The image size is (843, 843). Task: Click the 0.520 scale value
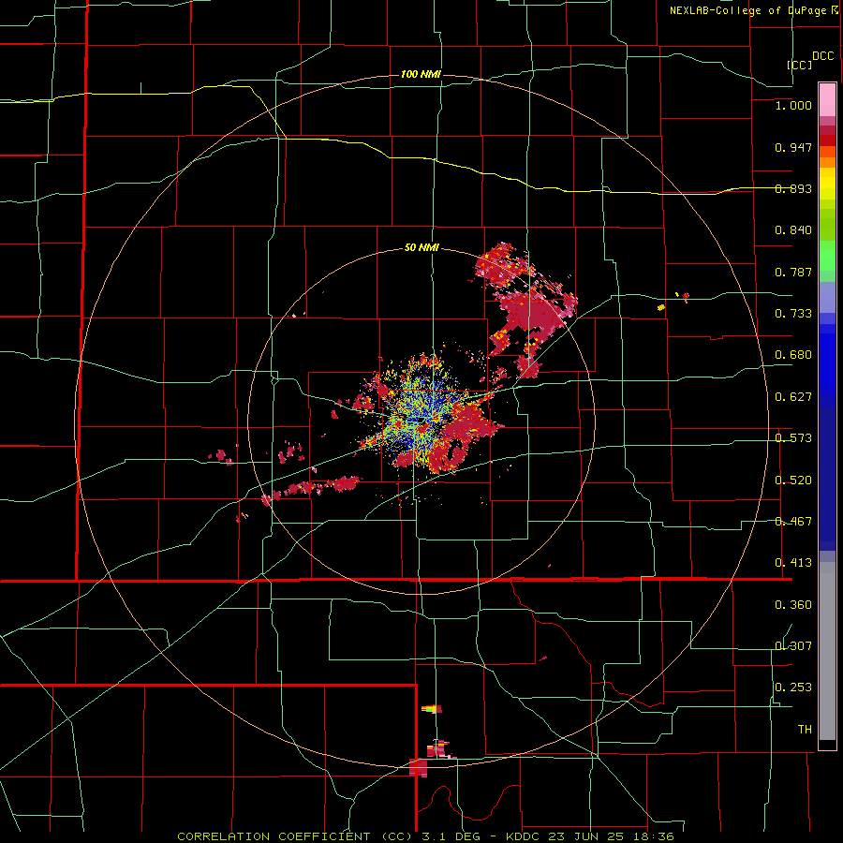click(793, 481)
